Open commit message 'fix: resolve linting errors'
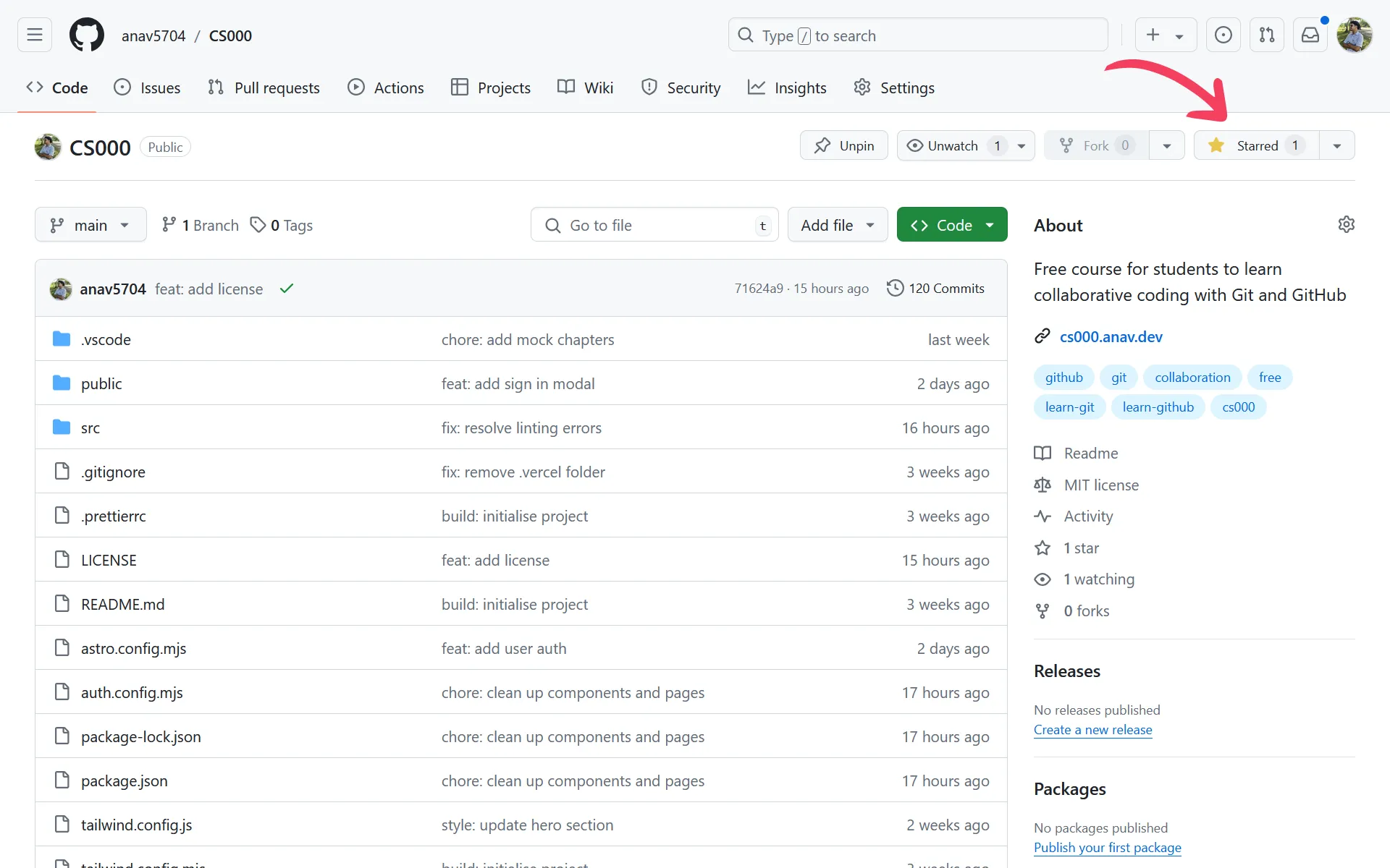Image resolution: width=1390 pixels, height=868 pixels. point(521,427)
